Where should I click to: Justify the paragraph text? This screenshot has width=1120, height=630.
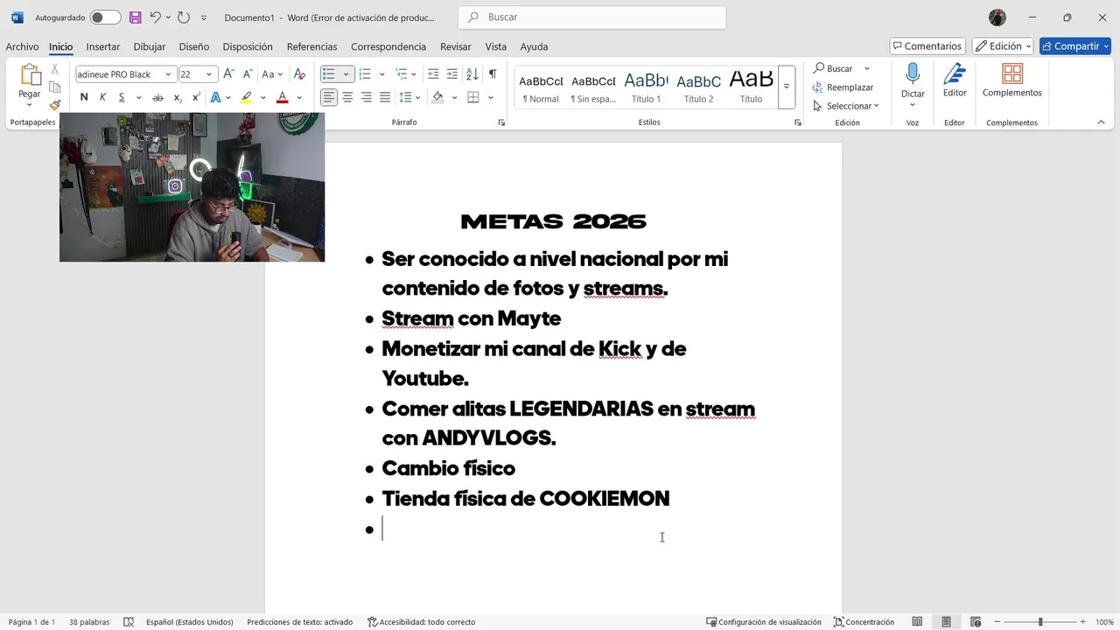tap(384, 97)
